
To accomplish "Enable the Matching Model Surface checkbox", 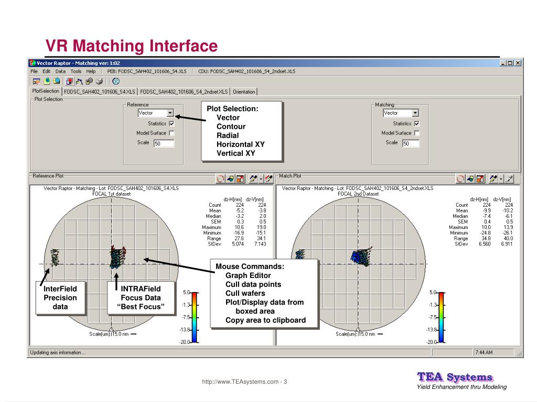I will 417,133.
